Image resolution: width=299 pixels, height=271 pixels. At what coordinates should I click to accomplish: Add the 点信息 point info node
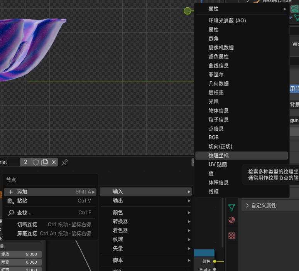242,128
